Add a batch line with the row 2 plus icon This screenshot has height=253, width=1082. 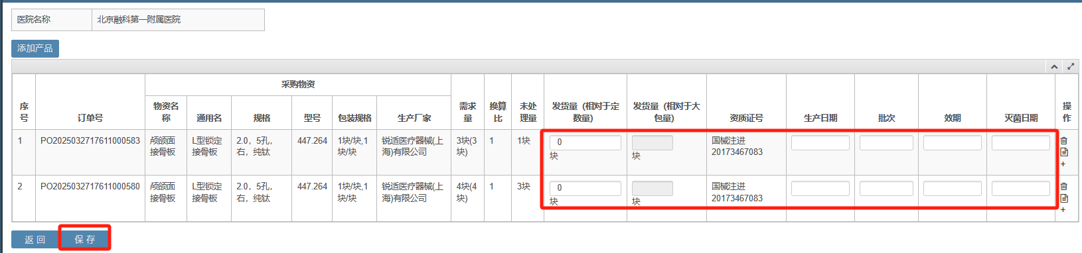point(1063,209)
